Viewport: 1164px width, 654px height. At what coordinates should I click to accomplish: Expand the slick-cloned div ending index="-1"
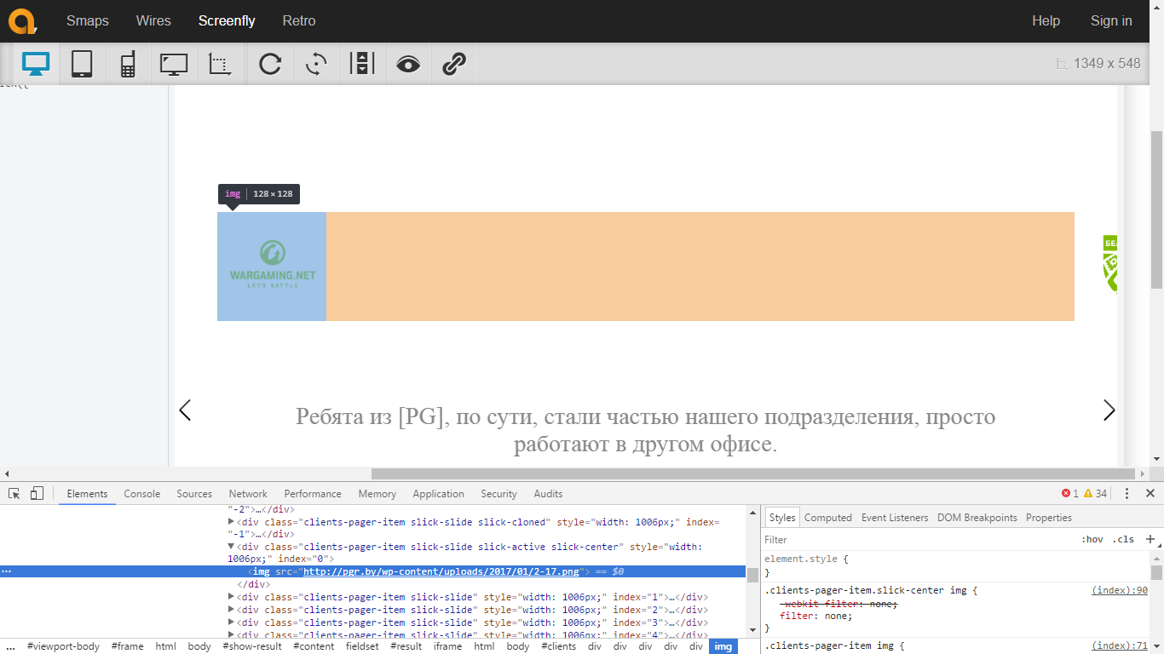tap(231, 521)
